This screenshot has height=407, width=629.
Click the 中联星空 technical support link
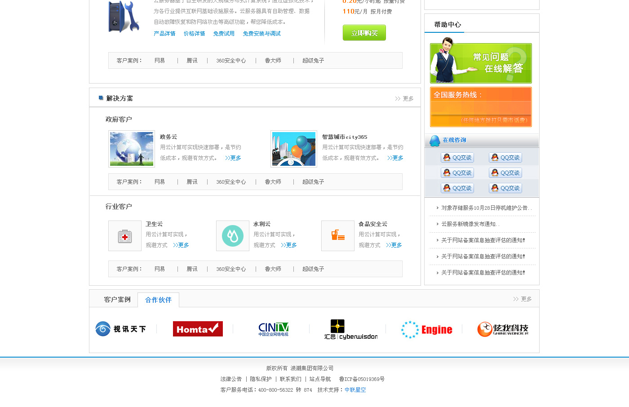[x=355, y=390]
